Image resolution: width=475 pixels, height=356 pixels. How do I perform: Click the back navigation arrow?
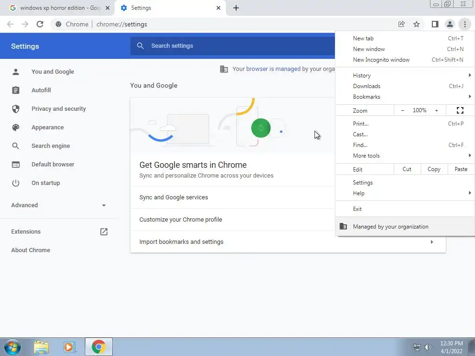click(10, 24)
